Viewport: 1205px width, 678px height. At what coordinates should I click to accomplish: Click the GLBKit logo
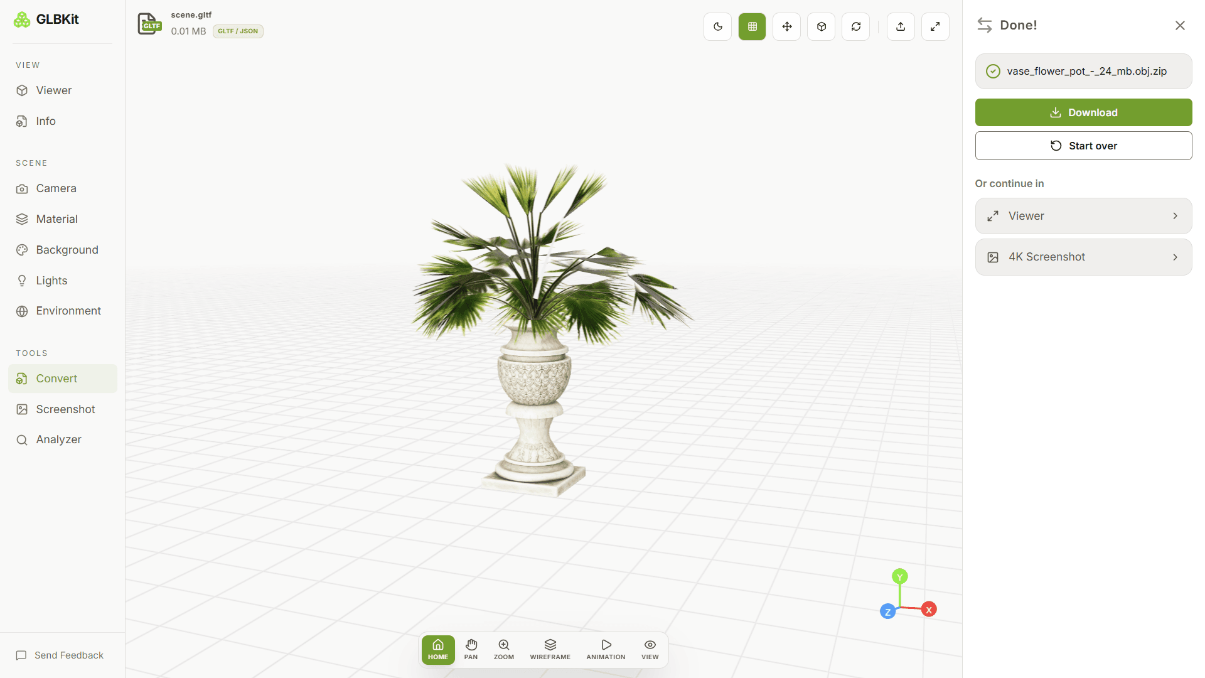(46, 19)
